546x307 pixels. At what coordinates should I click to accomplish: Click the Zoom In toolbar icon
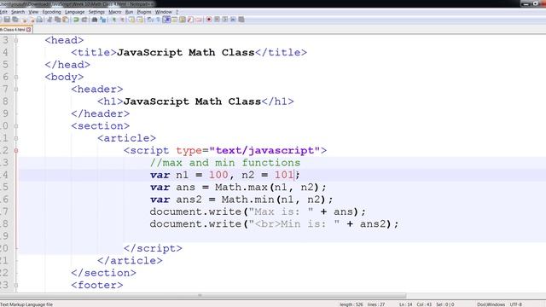point(113,20)
